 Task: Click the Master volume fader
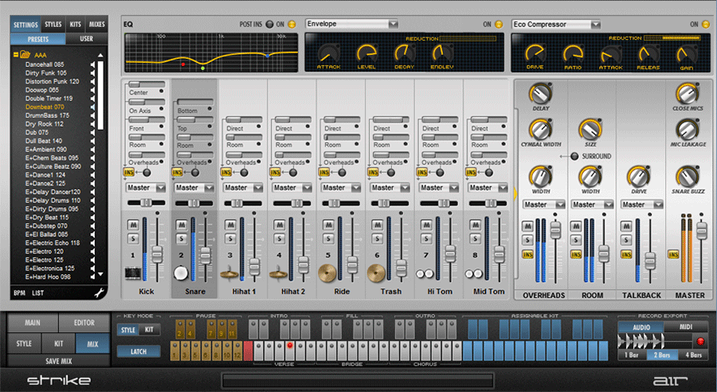coord(701,231)
